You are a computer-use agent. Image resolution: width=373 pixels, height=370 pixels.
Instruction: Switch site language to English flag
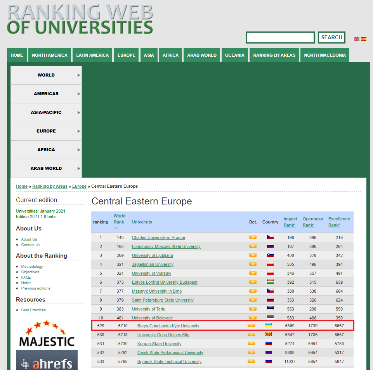356,39
